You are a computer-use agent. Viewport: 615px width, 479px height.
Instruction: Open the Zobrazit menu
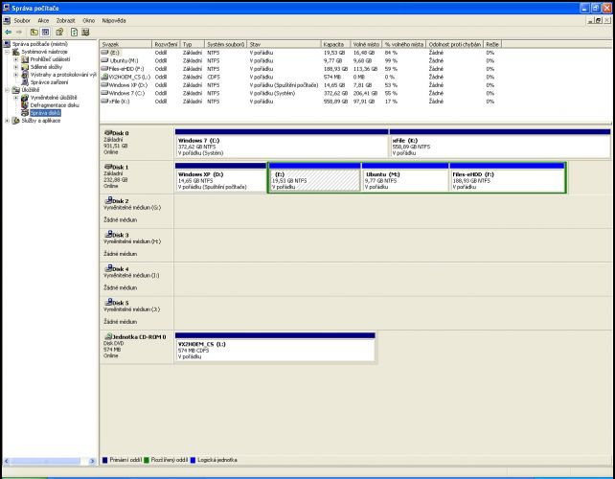[x=65, y=20]
